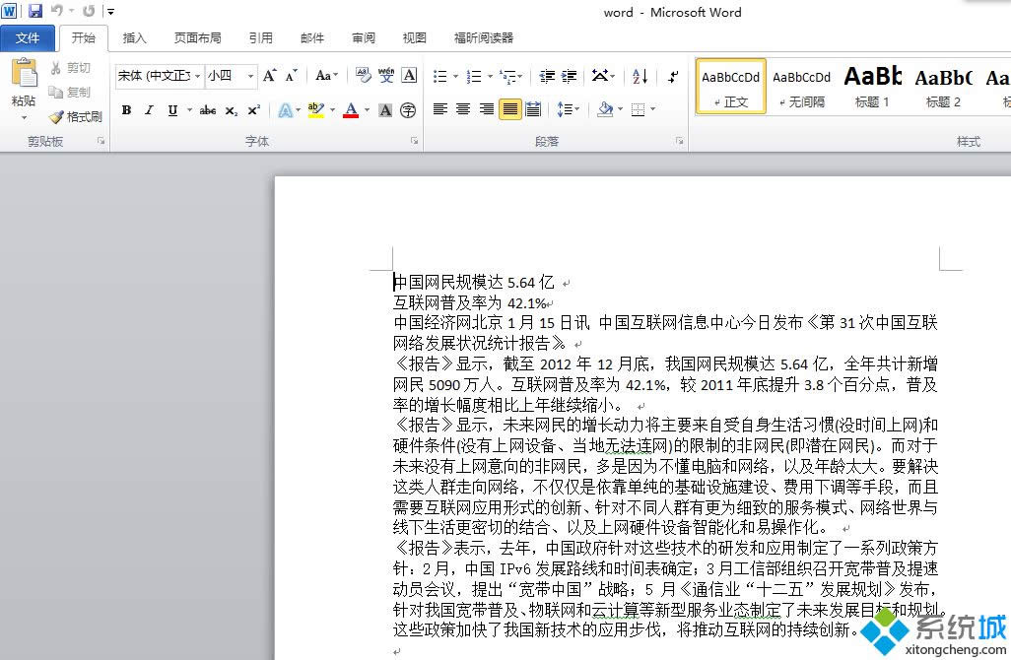The height and width of the screenshot is (660, 1011).
Task: Toggle bold formatting
Action: [126, 109]
